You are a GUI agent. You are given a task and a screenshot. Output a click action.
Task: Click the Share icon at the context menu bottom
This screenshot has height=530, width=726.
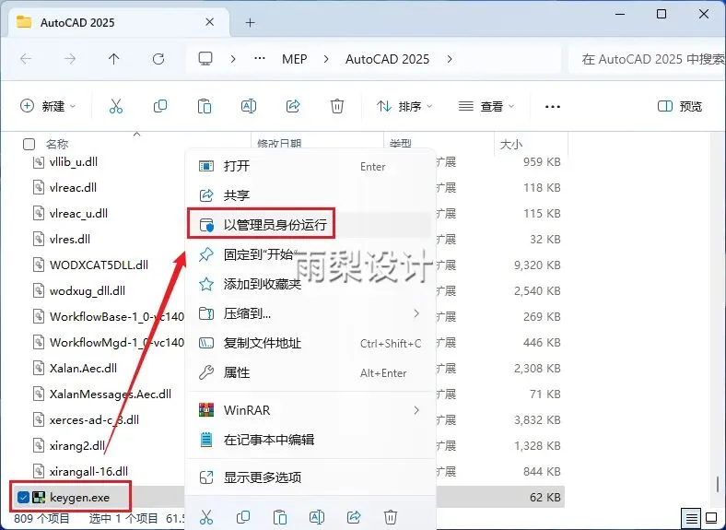(x=354, y=516)
